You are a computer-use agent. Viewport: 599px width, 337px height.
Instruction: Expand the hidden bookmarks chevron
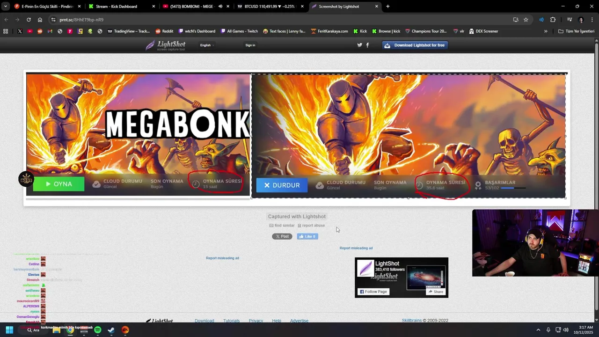(545, 31)
